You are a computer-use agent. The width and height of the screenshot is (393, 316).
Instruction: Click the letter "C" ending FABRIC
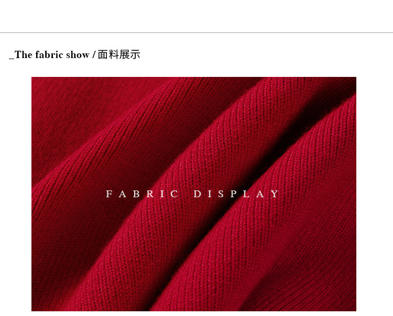(174, 194)
